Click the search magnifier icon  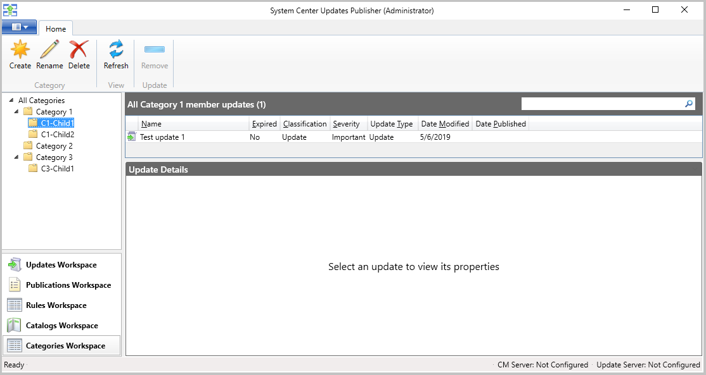pos(688,104)
